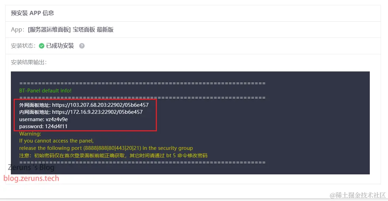Click the App name 宝塔面板 最新版 text
This screenshot has height=201, width=388.
click(93, 30)
